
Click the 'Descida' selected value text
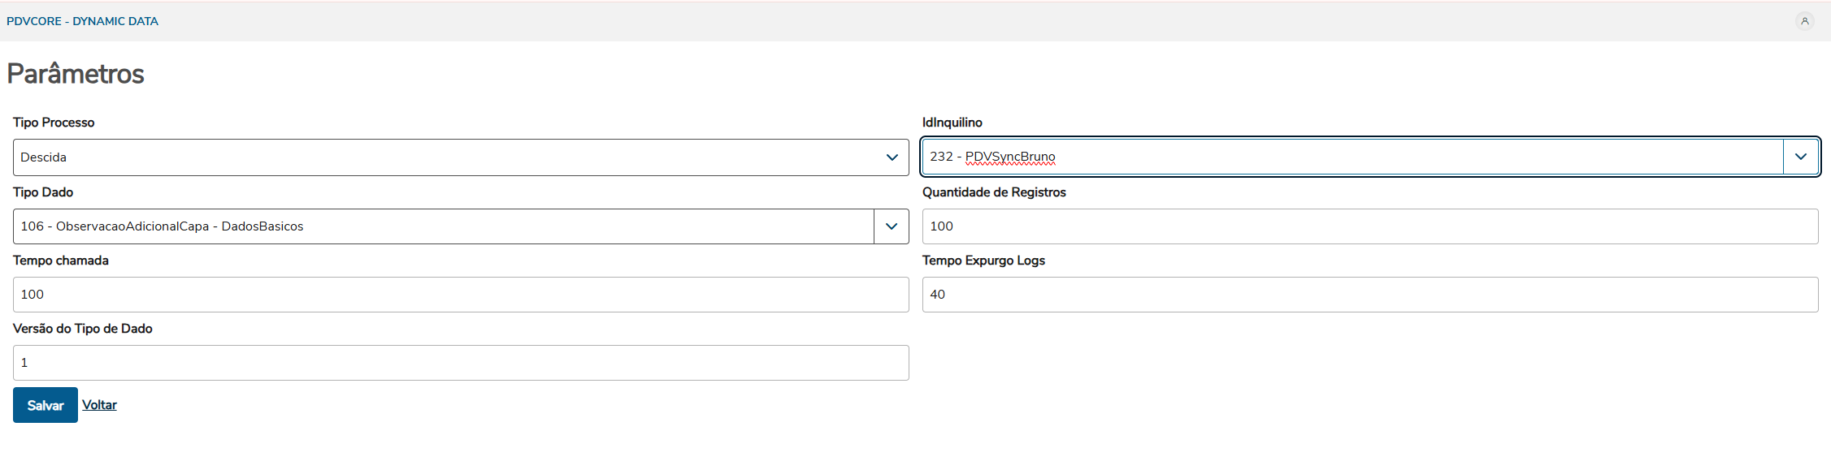(44, 157)
